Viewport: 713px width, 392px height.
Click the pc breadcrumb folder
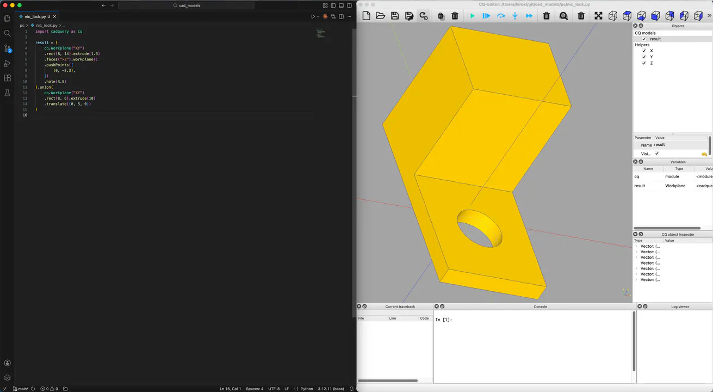[x=22, y=26]
